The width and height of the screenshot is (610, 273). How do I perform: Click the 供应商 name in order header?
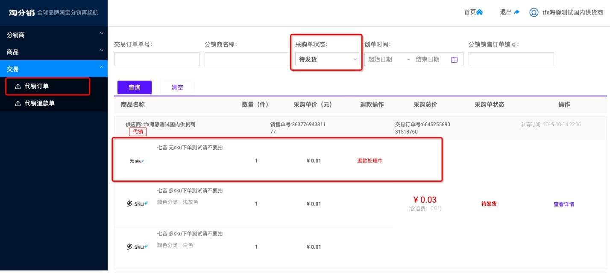pos(160,125)
